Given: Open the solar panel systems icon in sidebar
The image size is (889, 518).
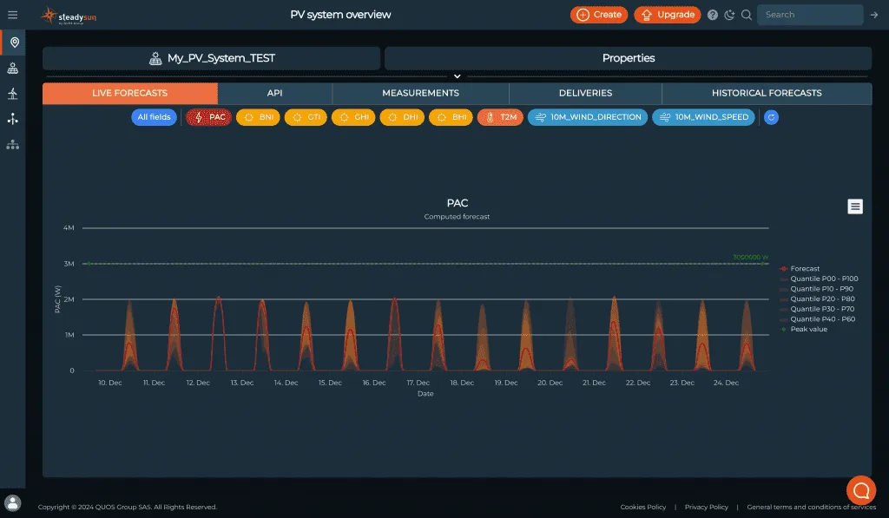Looking at the screenshot, I should click(12, 68).
